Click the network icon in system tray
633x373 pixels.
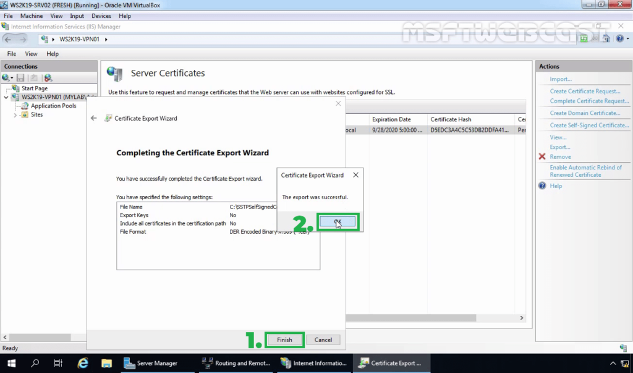624,363
